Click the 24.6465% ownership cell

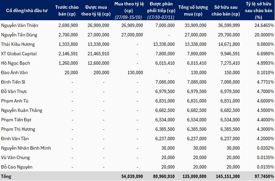tap(262, 26)
